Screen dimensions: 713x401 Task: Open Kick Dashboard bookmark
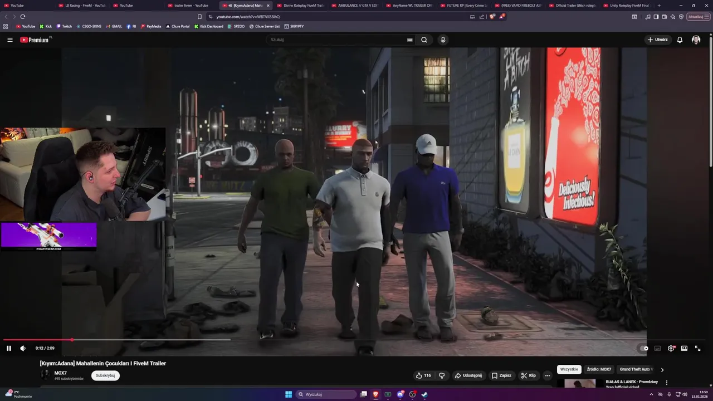pyautogui.click(x=208, y=26)
